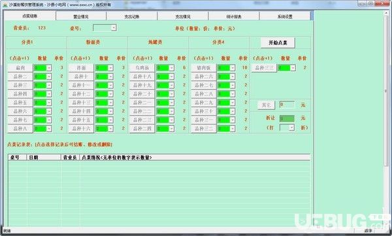This screenshot has height=236, width=392.
Task: Add one 猪肉饭 item
Action: tap(203, 68)
